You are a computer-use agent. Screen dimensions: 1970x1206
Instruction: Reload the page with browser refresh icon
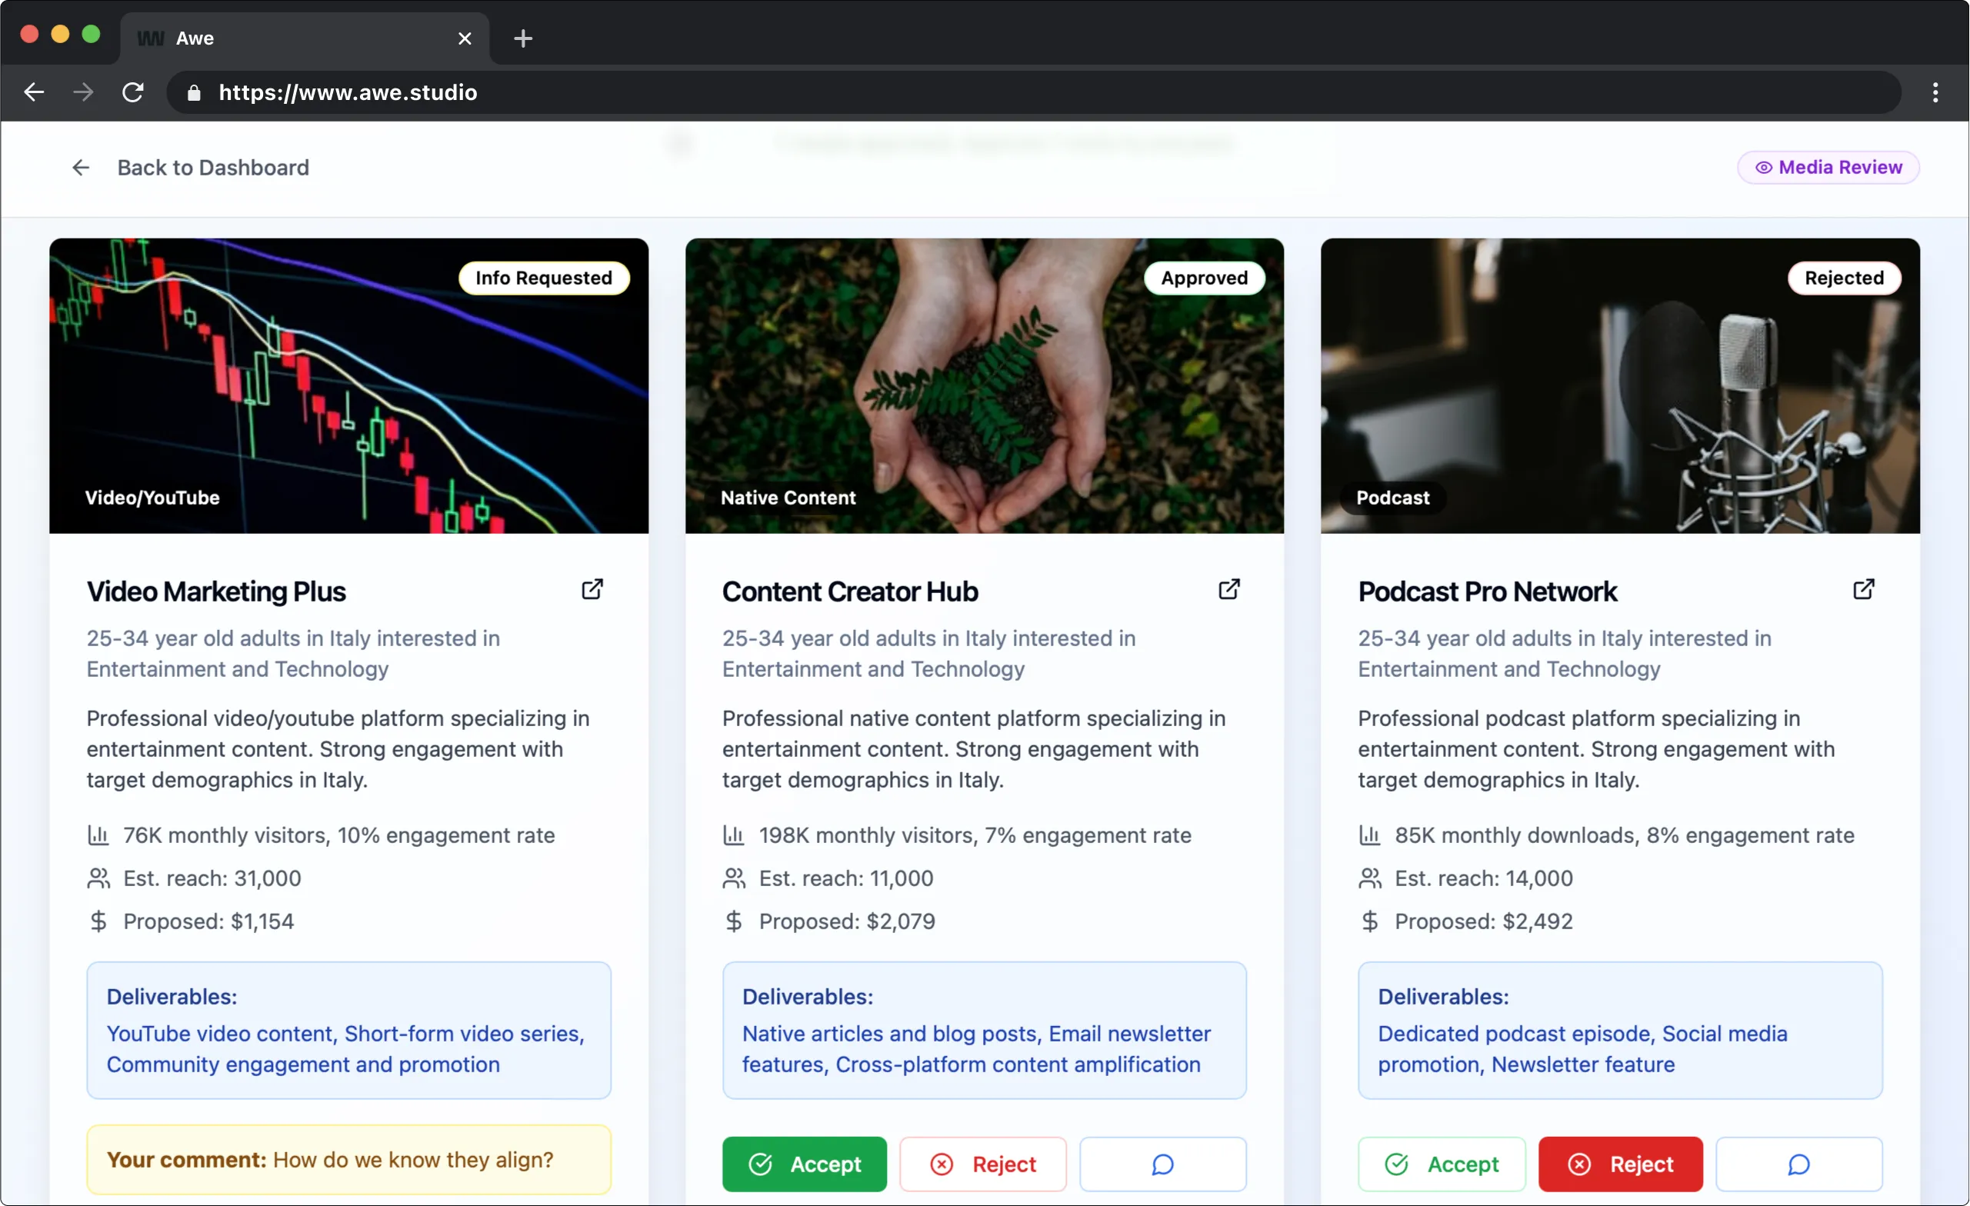coord(133,93)
